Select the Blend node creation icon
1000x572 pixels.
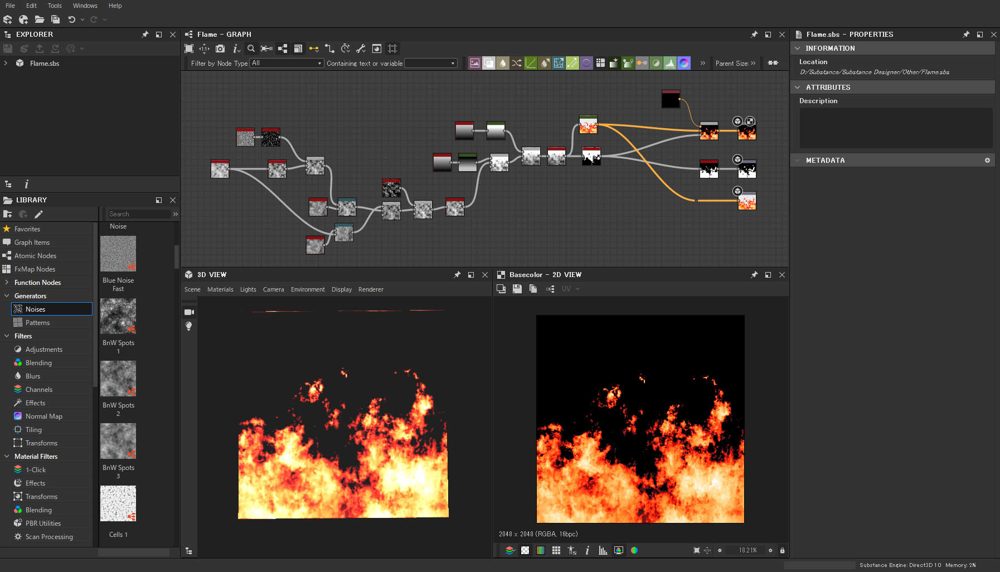click(489, 63)
